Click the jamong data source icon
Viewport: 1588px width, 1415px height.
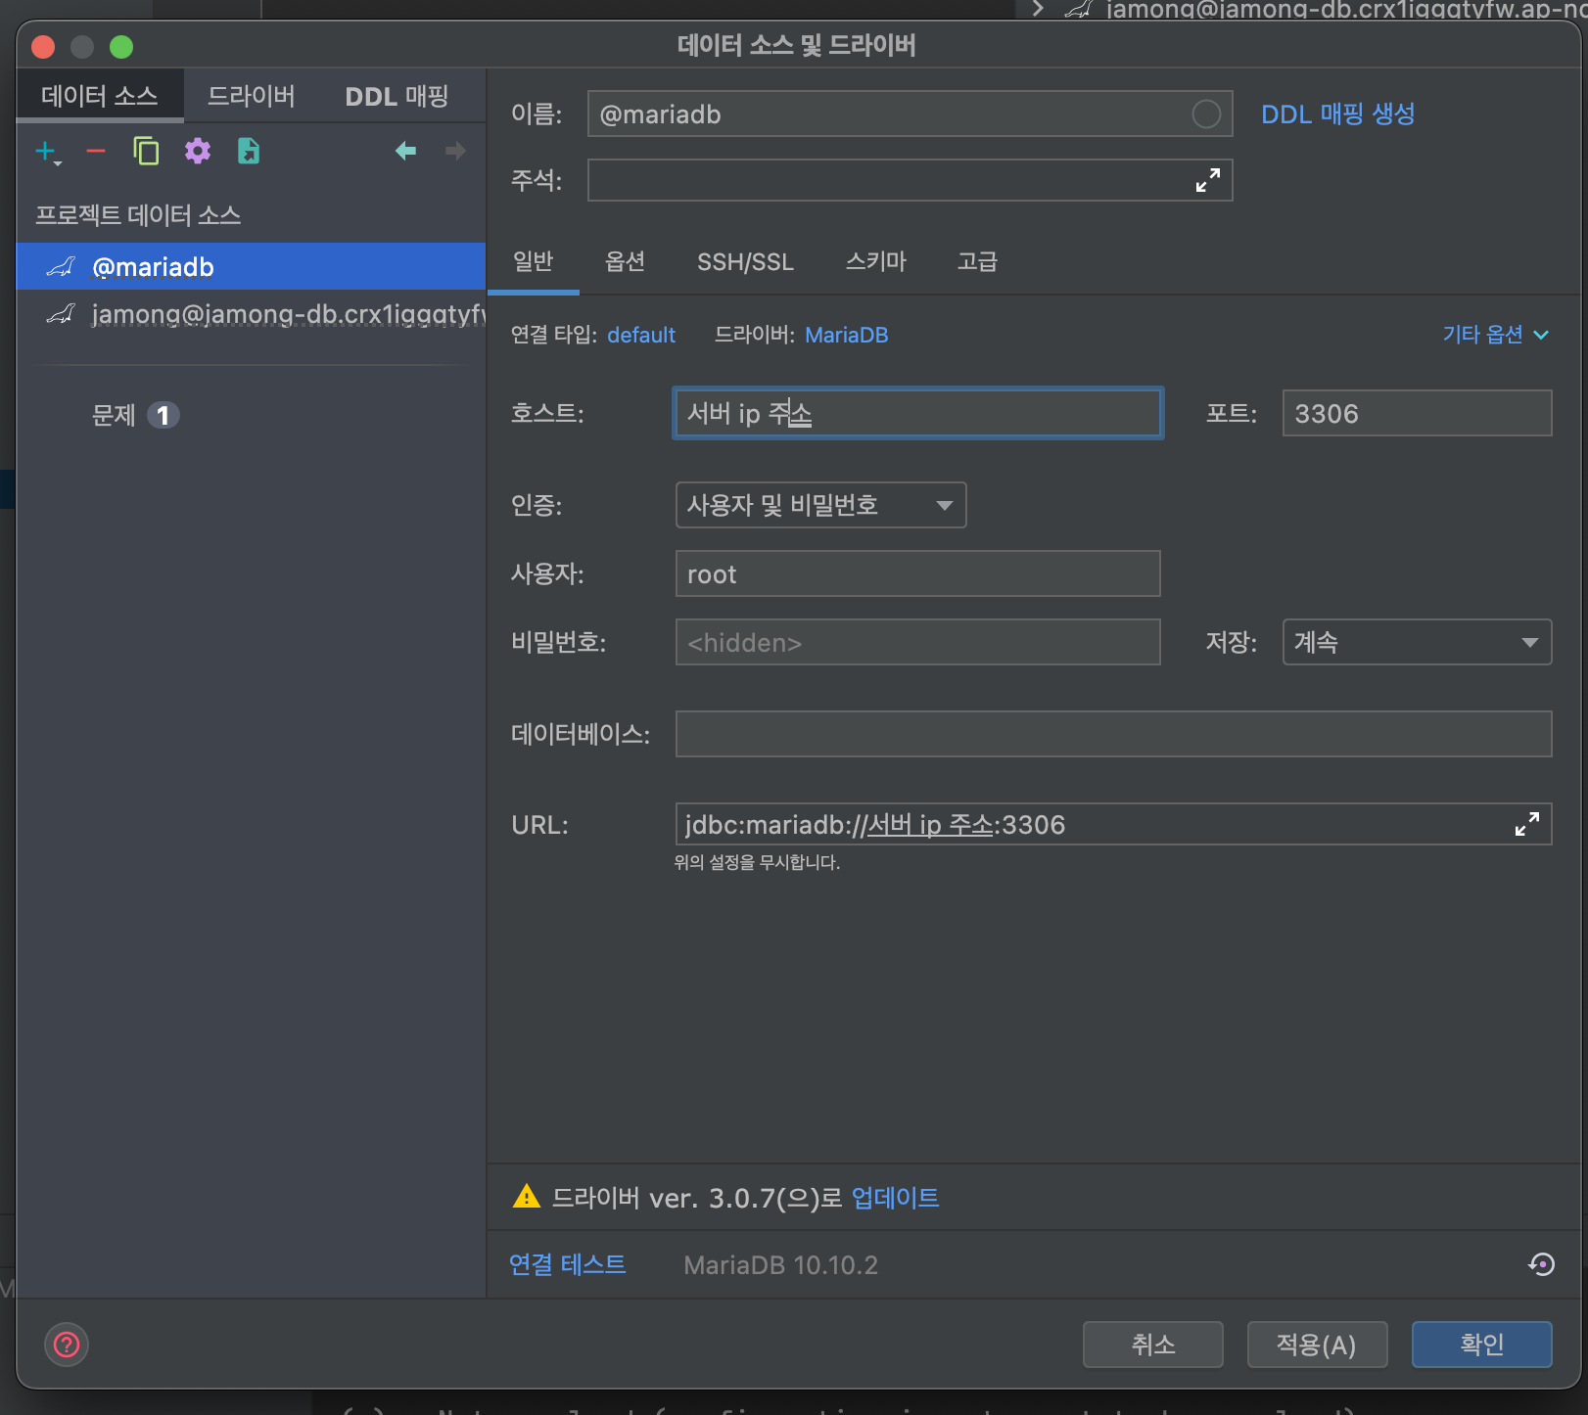pyautogui.click(x=61, y=313)
